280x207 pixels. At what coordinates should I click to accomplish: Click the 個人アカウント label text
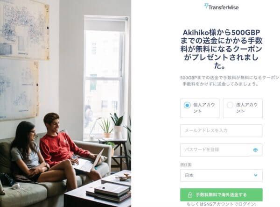coord(204,108)
